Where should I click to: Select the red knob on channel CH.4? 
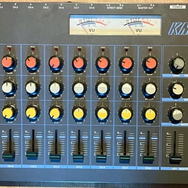pyautogui.click(x=55, y=63)
